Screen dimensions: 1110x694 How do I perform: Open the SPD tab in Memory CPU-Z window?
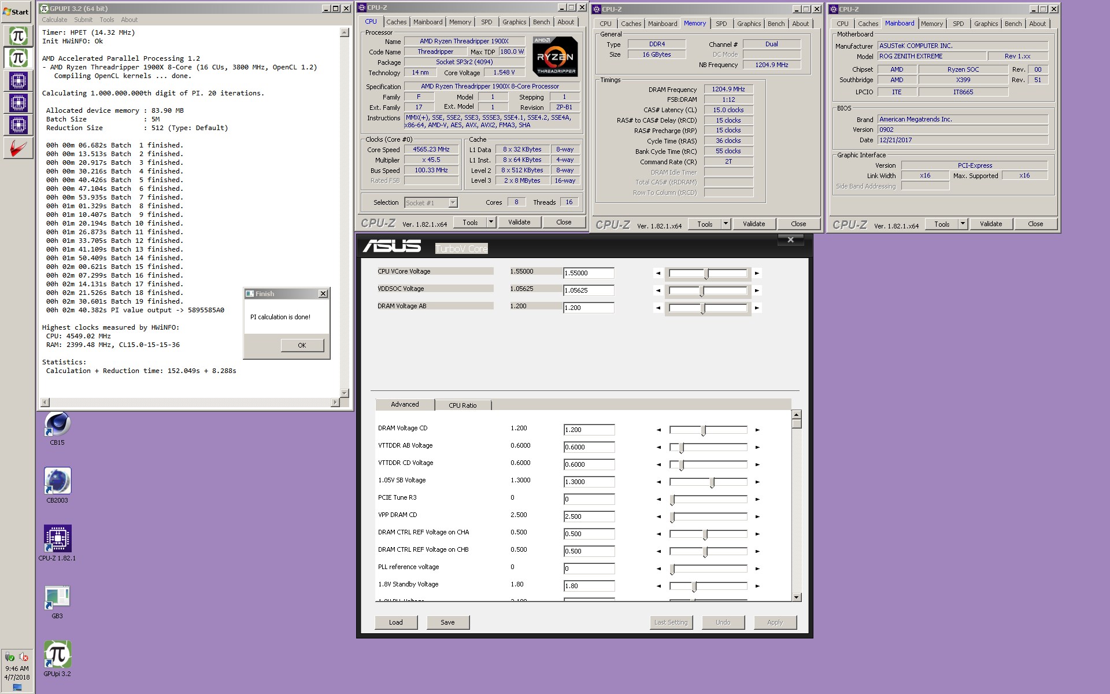pos(721,24)
